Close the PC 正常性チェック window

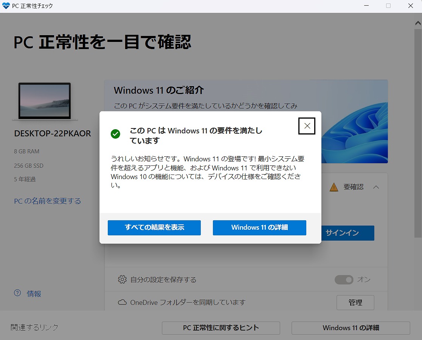410,6
